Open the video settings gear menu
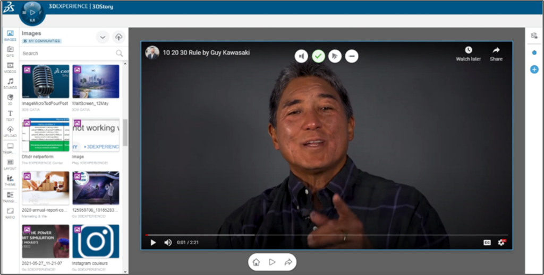This screenshot has width=544, height=275. click(501, 242)
